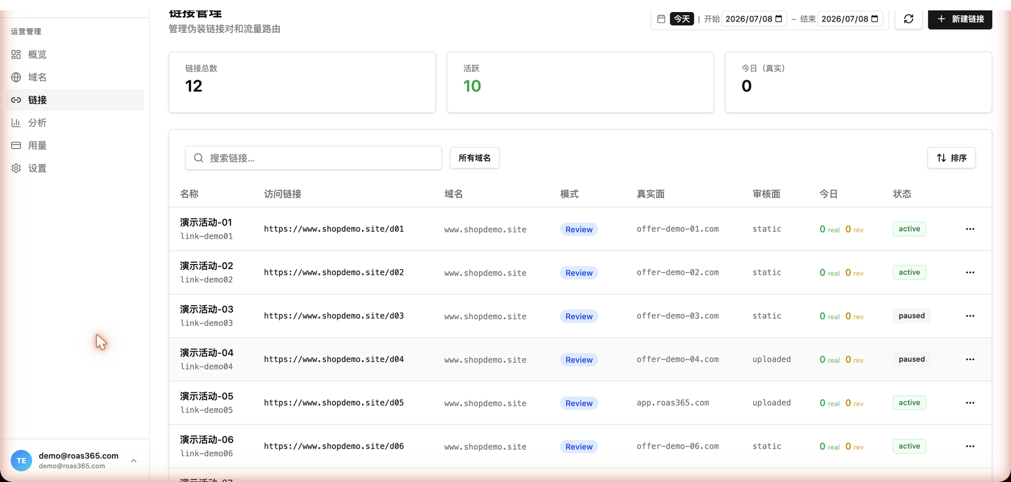Open more options for 演示活动-01

click(970, 229)
